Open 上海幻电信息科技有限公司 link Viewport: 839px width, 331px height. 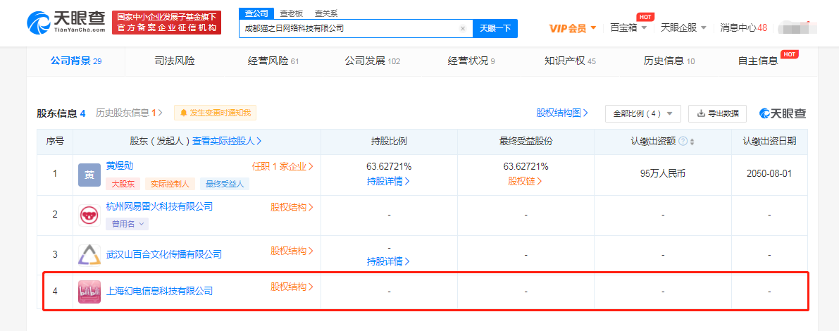(159, 292)
